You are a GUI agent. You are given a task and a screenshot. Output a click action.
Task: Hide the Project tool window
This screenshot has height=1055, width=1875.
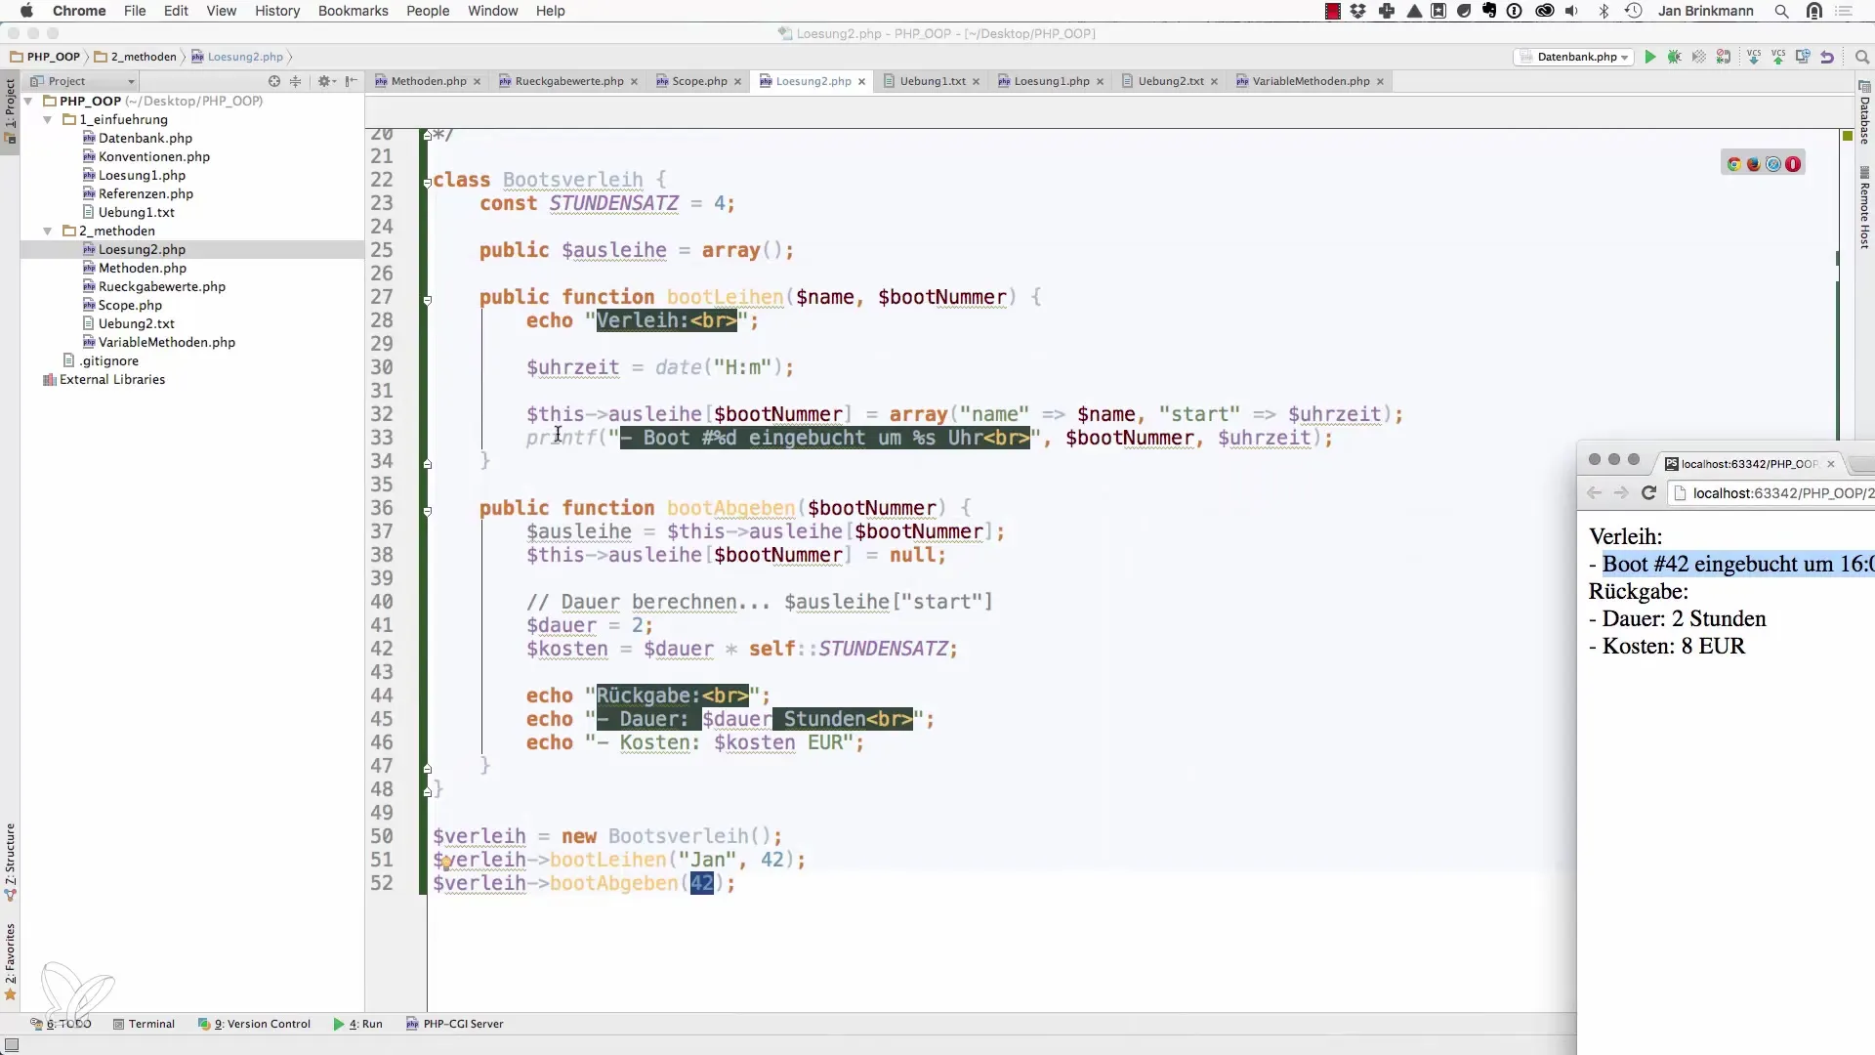pos(352,81)
